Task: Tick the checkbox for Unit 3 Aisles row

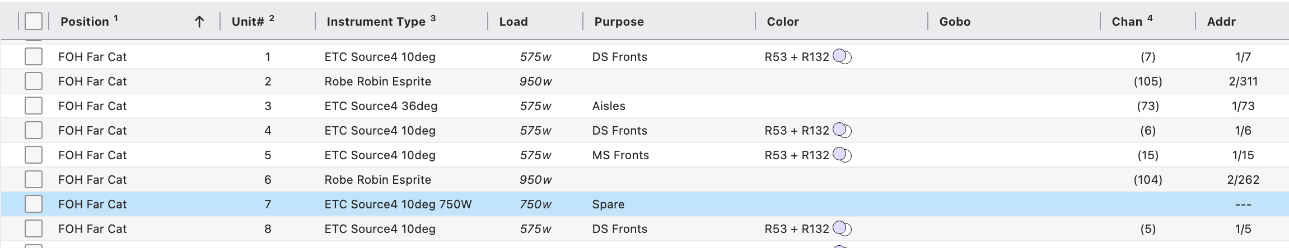Action: (34, 106)
